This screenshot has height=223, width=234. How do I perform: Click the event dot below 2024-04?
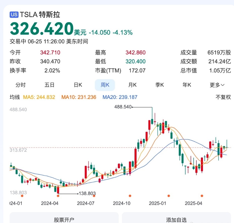pyautogui.click(x=58, y=196)
